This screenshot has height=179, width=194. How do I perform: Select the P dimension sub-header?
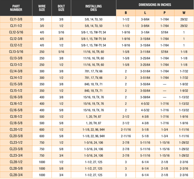pos(165,13)
